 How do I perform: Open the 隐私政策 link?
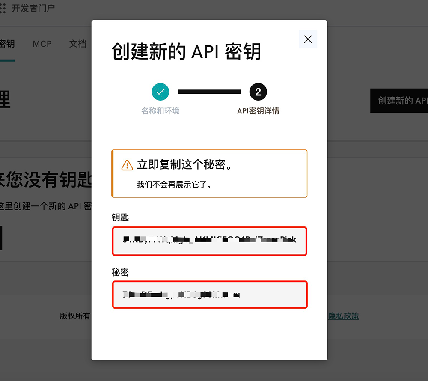(343, 316)
